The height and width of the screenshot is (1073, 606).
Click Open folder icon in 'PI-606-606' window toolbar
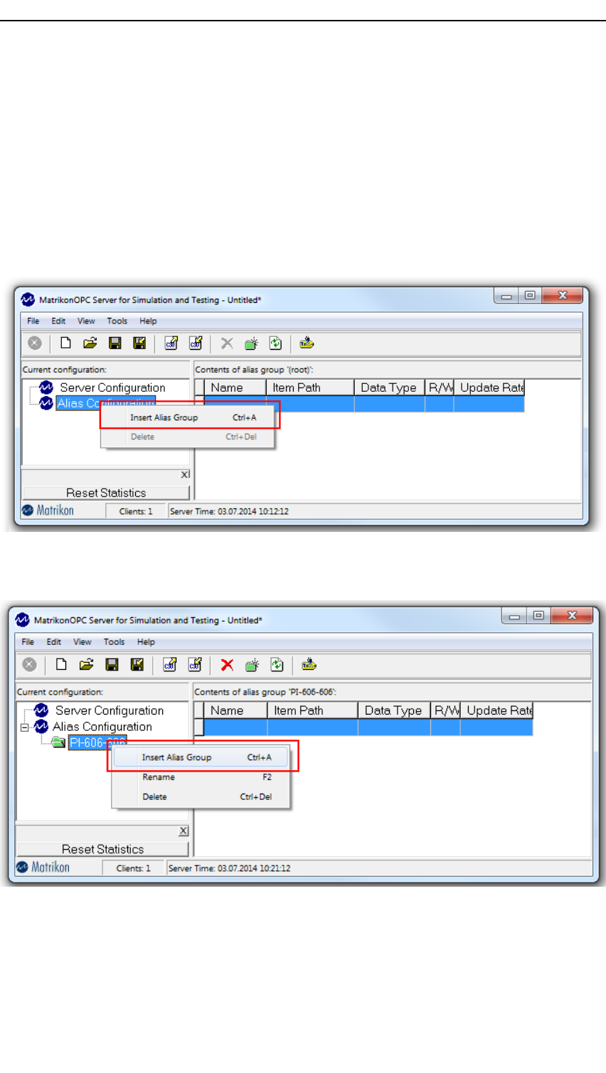click(86, 665)
